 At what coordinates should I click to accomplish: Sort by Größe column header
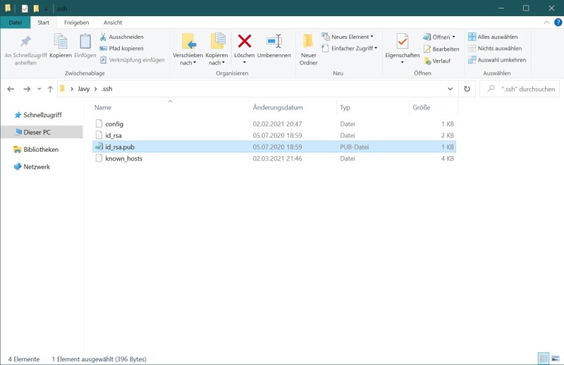(422, 107)
